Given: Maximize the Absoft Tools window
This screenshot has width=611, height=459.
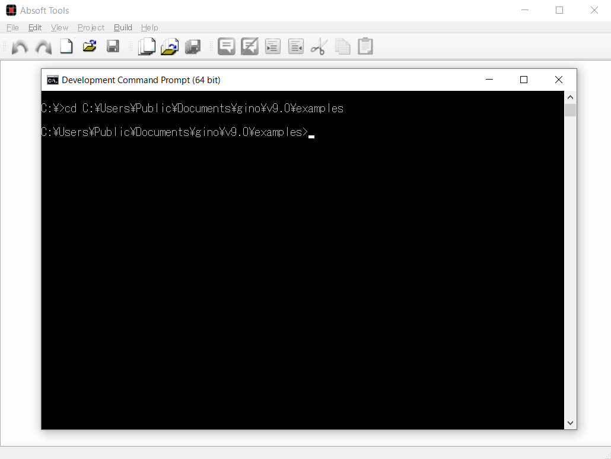Looking at the screenshot, I should pyautogui.click(x=559, y=10).
